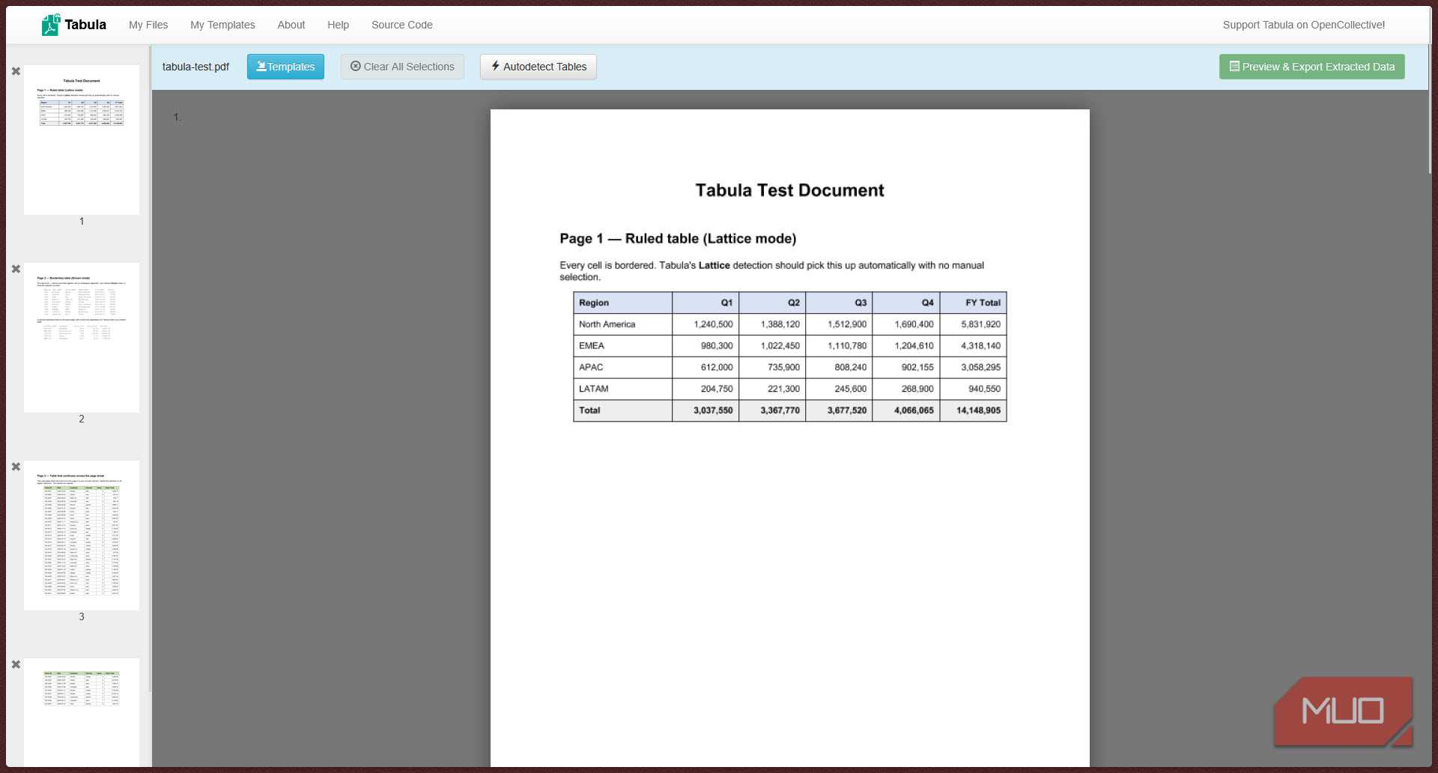Run Autodetect Tables
1438x773 pixels.
pyautogui.click(x=539, y=67)
